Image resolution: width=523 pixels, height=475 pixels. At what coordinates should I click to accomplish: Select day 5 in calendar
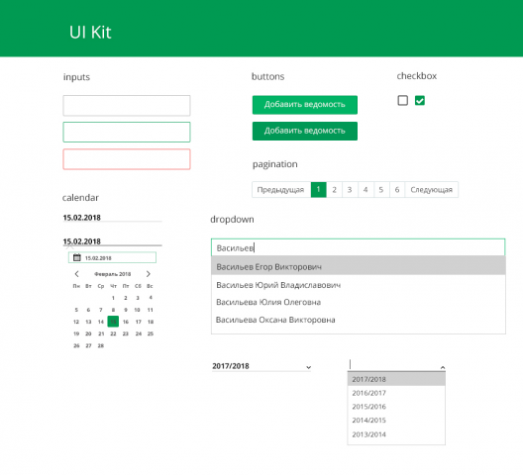(x=76, y=310)
